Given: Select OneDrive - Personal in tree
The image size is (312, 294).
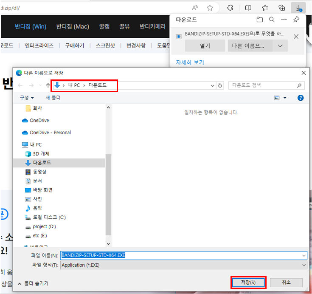Looking at the screenshot, I should pyautogui.click(x=50, y=133).
